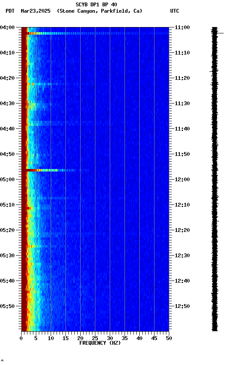Click the '12:30' UTC time label
The height and width of the screenshot is (365, 233).
[182, 256]
